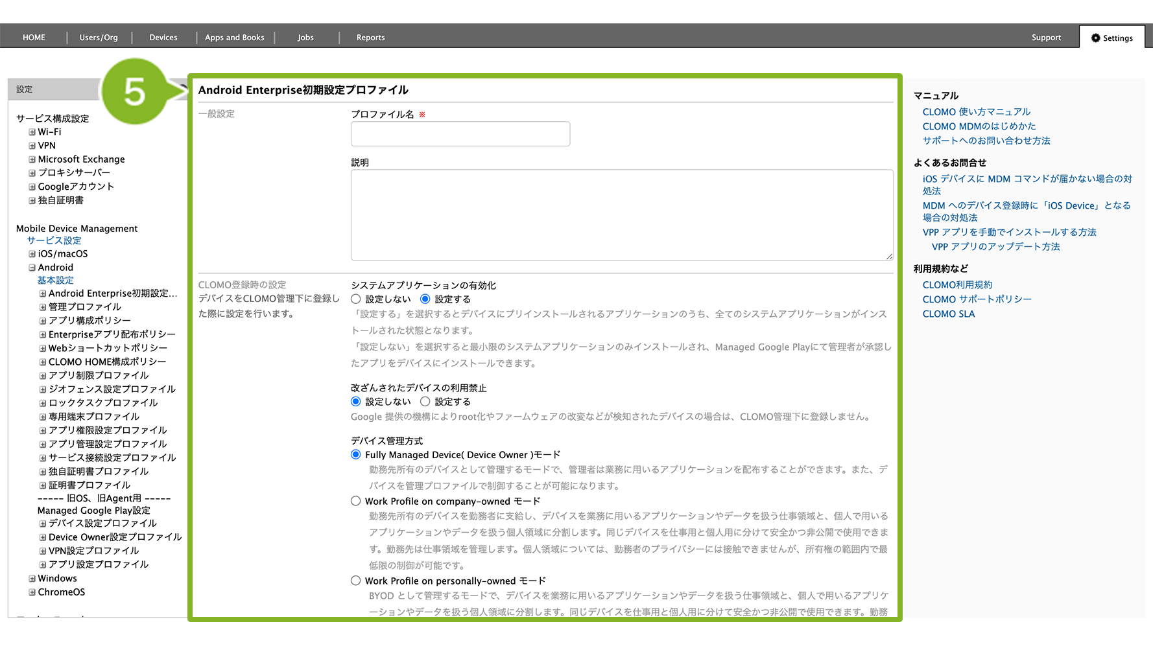1153x648 pixels.
Task: Expand 専用端末プロファイル node
Action: (x=43, y=417)
